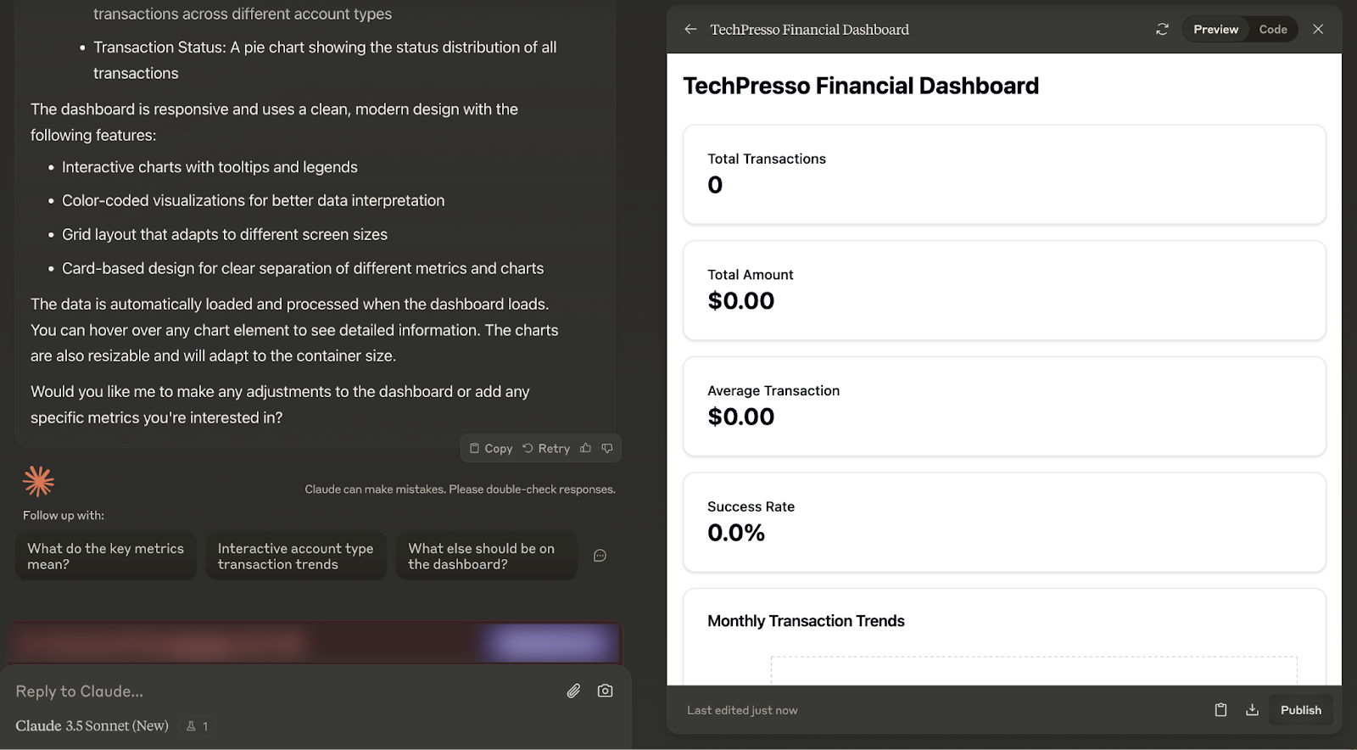Select the Total Amount card
The width and height of the screenshot is (1357, 750).
(1004, 291)
